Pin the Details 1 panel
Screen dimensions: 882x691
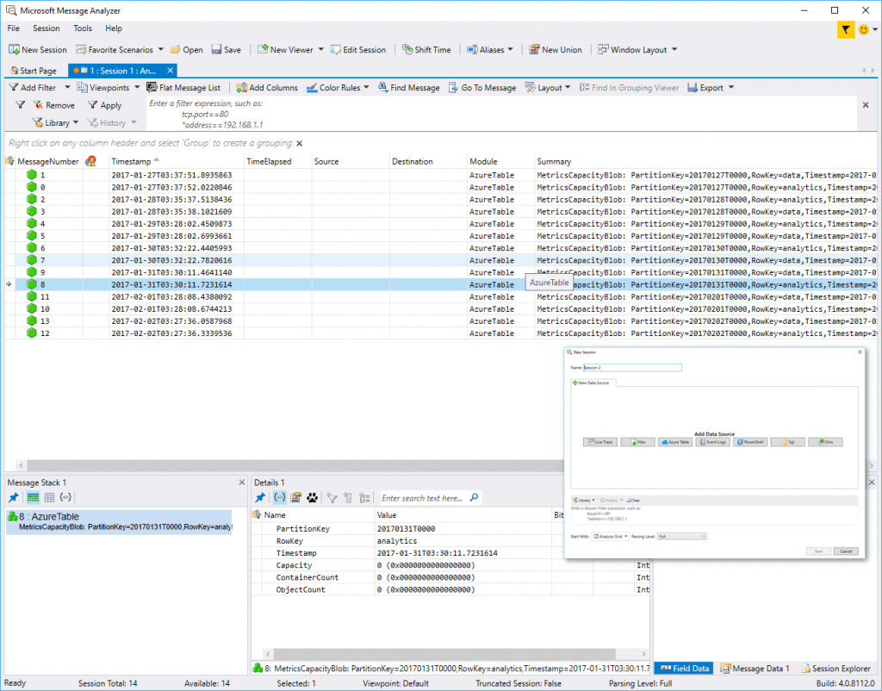tap(259, 497)
